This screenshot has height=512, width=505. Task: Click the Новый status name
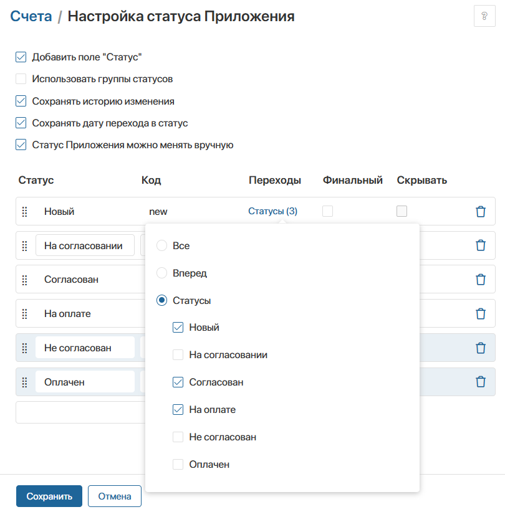click(x=59, y=212)
